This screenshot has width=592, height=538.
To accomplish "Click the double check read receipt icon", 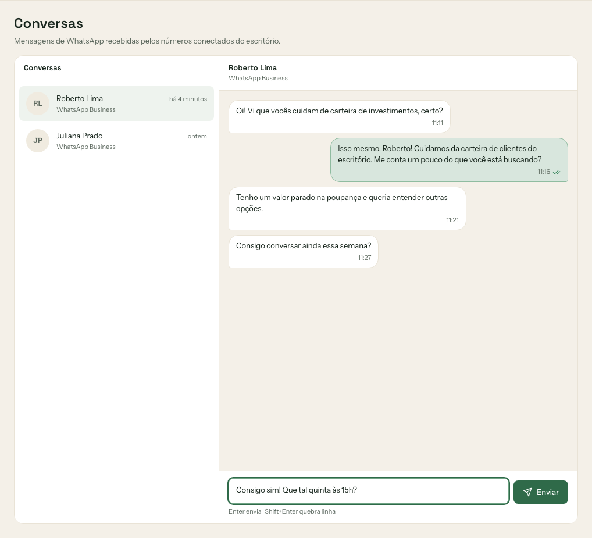I will coord(557,172).
